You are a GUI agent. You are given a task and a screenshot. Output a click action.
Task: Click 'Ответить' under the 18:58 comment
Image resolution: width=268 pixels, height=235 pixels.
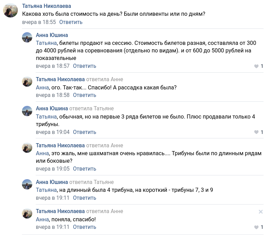[84, 95]
